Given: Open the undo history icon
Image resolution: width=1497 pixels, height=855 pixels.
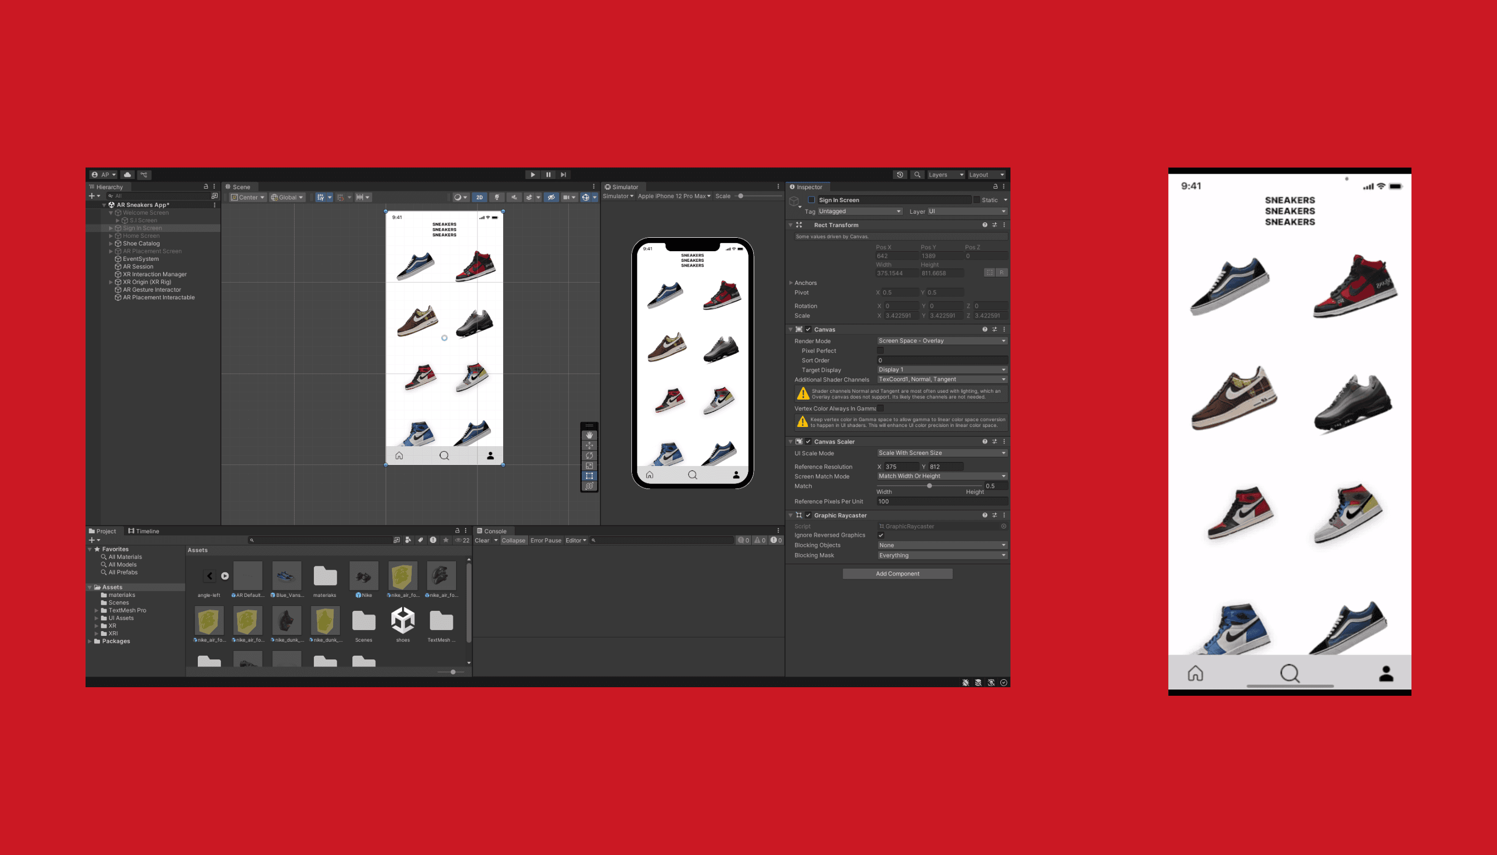Looking at the screenshot, I should [899, 174].
